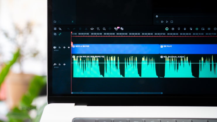The width and height of the screenshot is (217, 122).
Task: Add a marker with the shield icon
Action: (x=179, y=29)
